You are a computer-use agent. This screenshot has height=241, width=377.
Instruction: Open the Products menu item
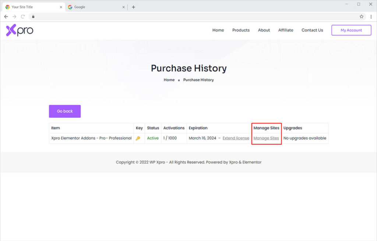pyautogui.click(x=241, y=30)
